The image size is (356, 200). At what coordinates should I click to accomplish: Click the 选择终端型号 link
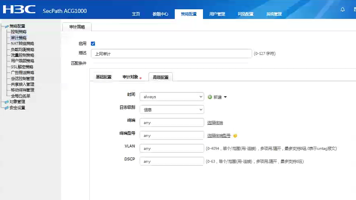(219, 135)
